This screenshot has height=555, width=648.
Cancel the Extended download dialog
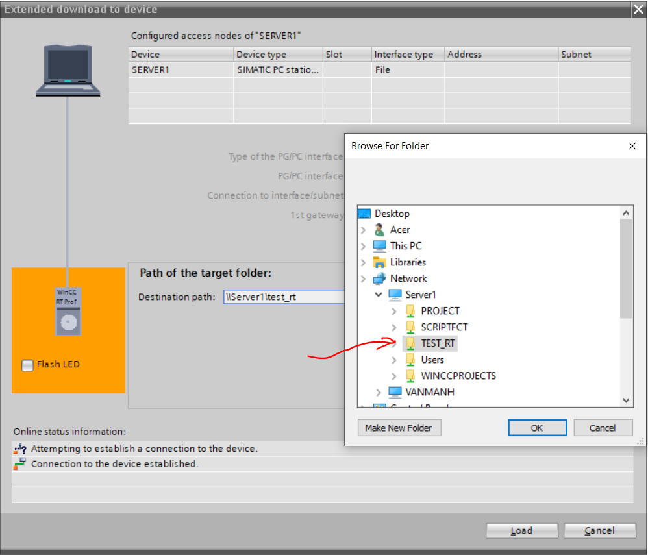[x=600, y=530]
